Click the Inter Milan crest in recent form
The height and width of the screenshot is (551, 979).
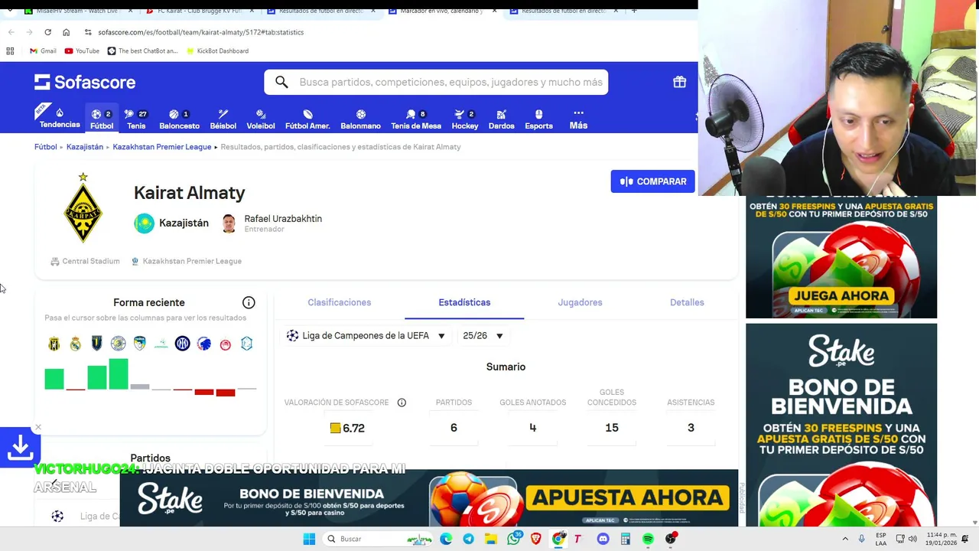(x=182, y=344)
